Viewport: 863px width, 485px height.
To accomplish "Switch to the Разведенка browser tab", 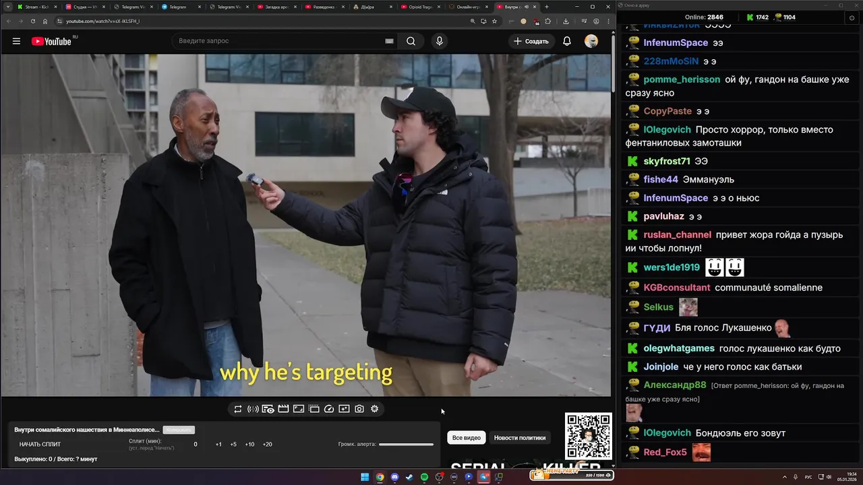I will pos(324,7).
